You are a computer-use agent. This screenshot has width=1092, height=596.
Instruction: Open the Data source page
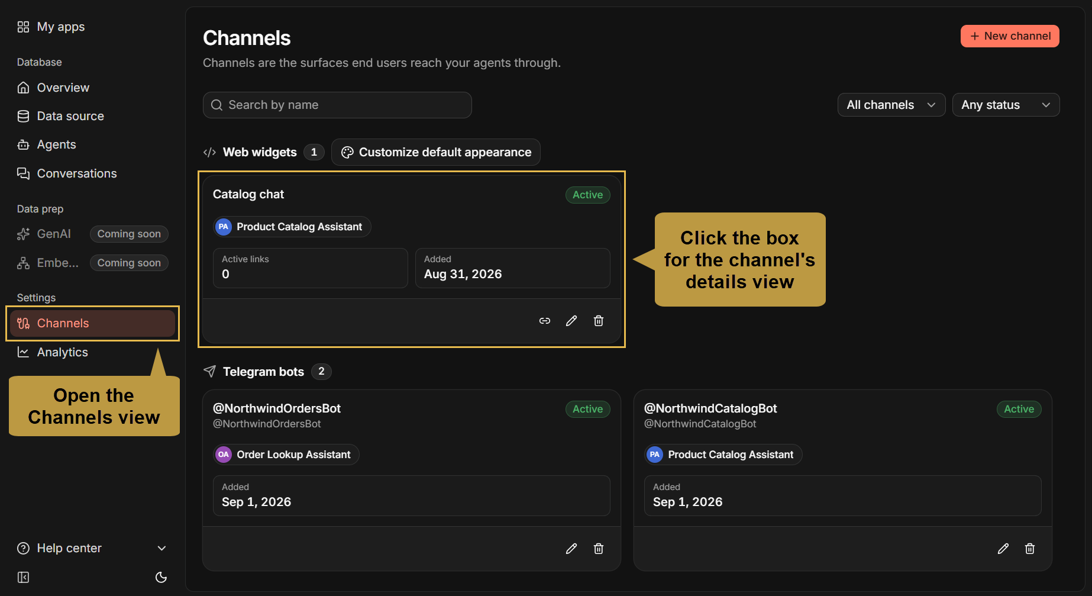[92, 116]
